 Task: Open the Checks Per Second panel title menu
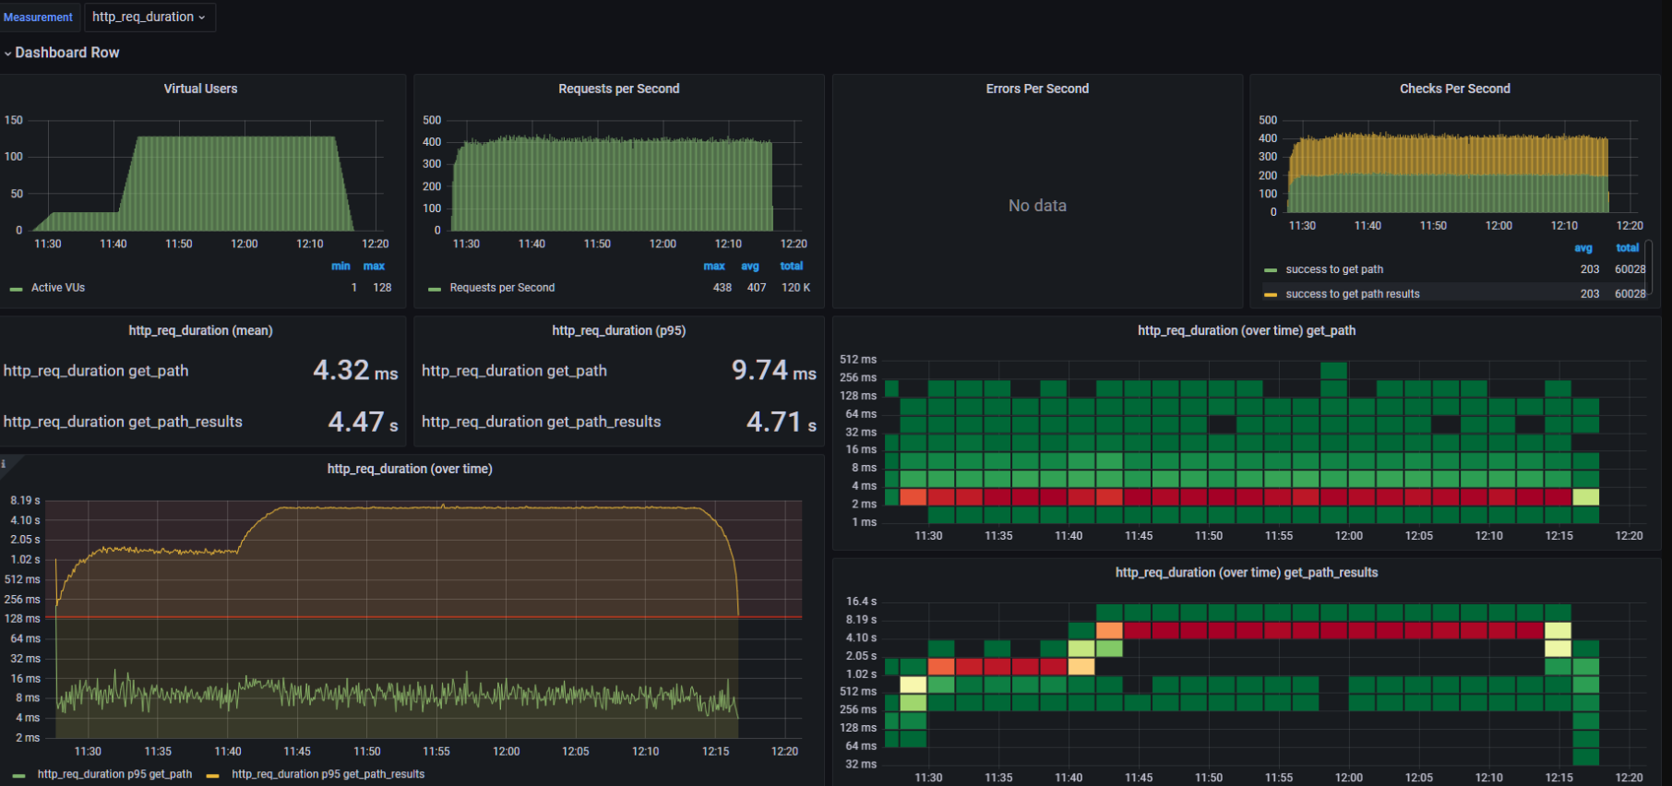coord(1455,89)
